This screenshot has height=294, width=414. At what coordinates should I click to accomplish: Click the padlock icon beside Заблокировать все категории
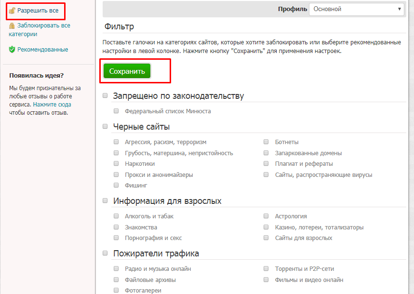click(x=12, y=26)
